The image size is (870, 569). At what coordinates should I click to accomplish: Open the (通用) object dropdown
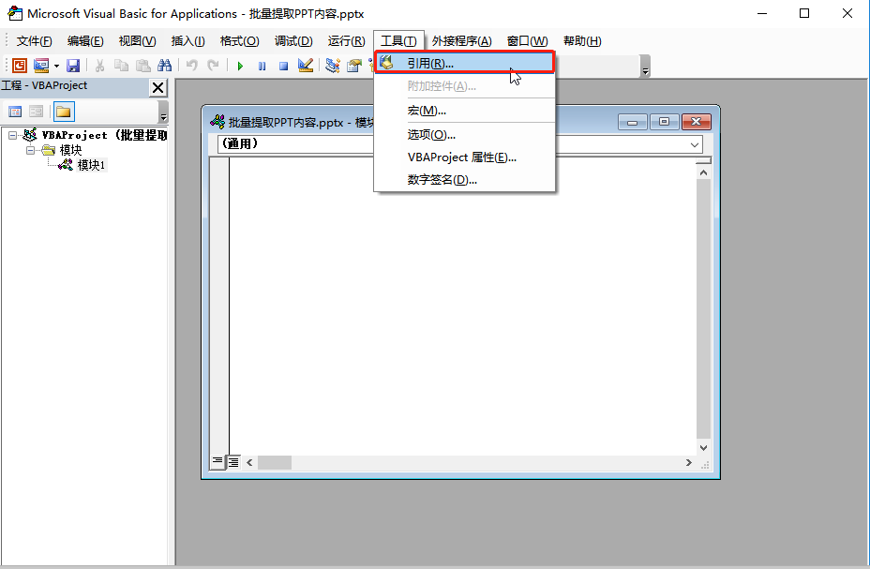pos(295,144)
